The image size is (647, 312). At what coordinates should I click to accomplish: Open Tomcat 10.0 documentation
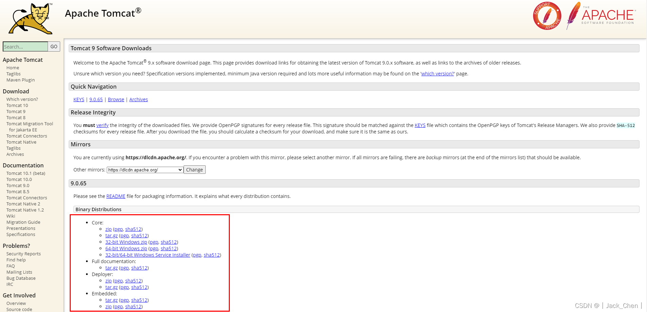coord(19,180)
